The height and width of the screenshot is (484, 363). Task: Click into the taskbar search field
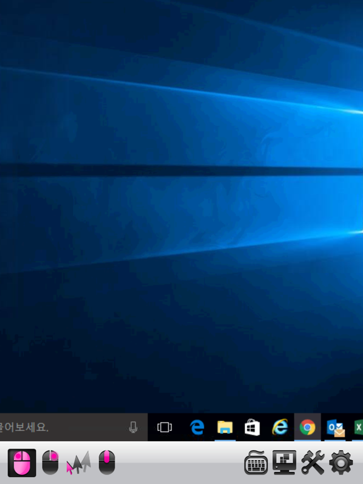click(x=74, y=427)
